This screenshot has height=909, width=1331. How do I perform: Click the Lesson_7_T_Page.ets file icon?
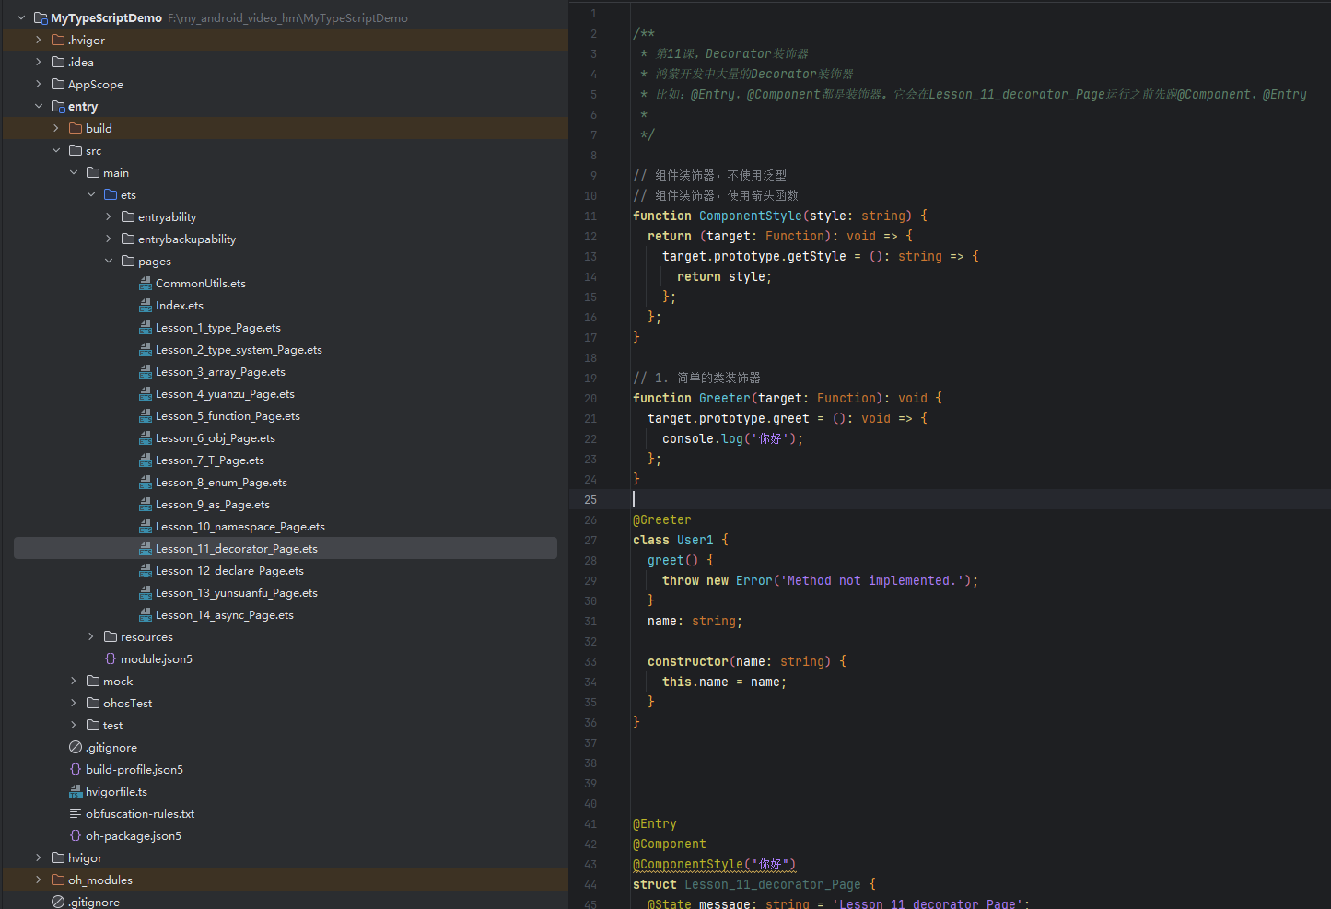click(146, 460)
